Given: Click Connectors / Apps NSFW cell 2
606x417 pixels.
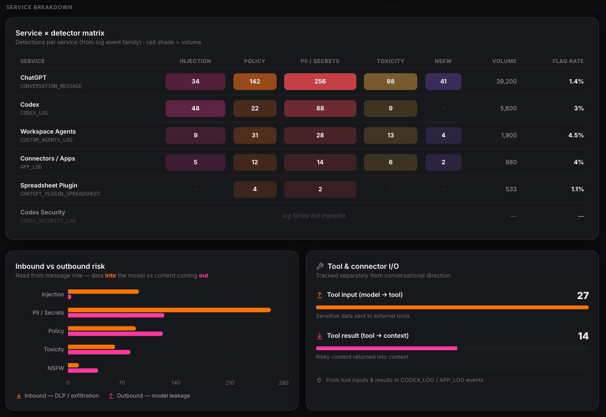Looking at the screenshot, I should tap(443, 162).
